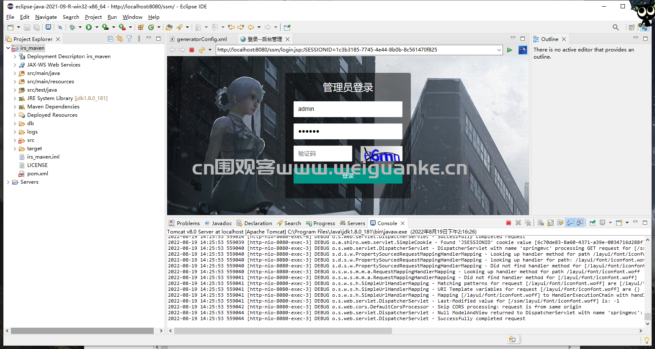Click the magnifier Quick Access search icon

(x=616, y=27)
